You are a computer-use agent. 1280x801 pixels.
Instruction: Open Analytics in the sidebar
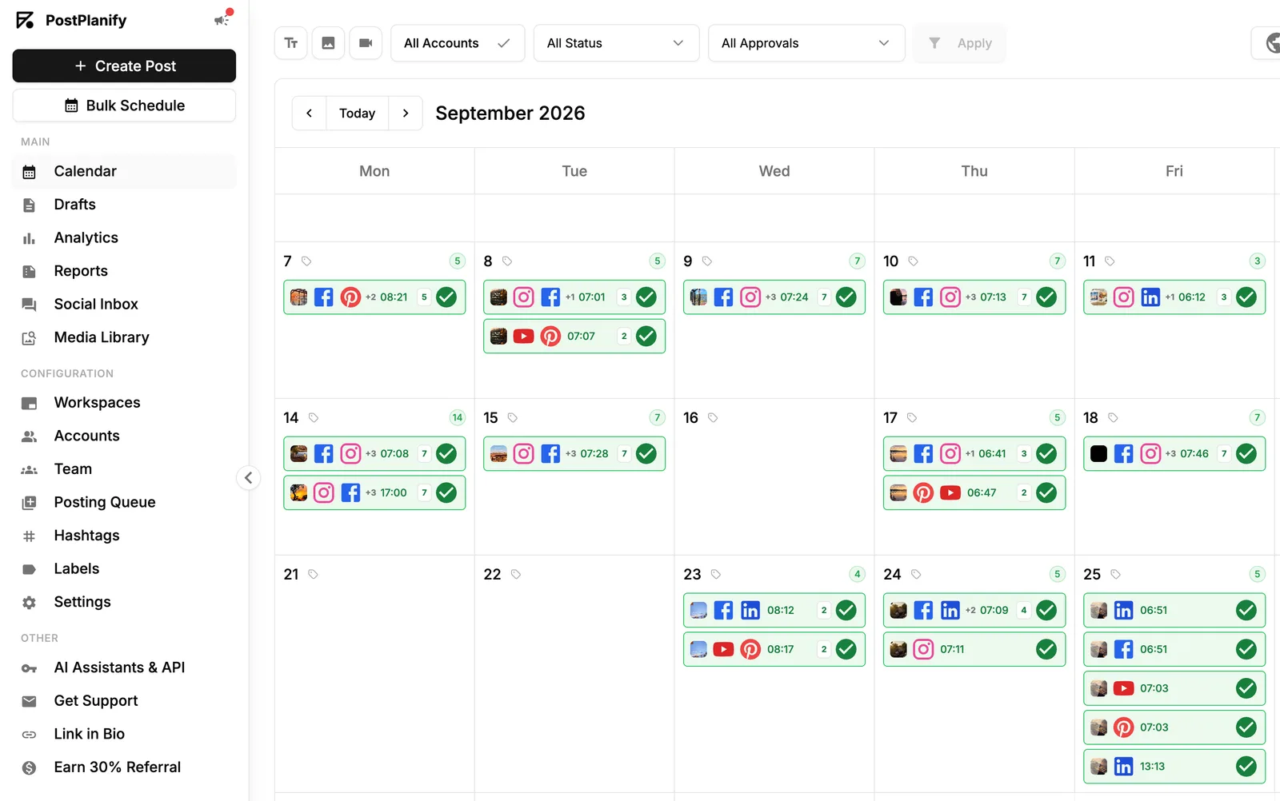point(124,238)
